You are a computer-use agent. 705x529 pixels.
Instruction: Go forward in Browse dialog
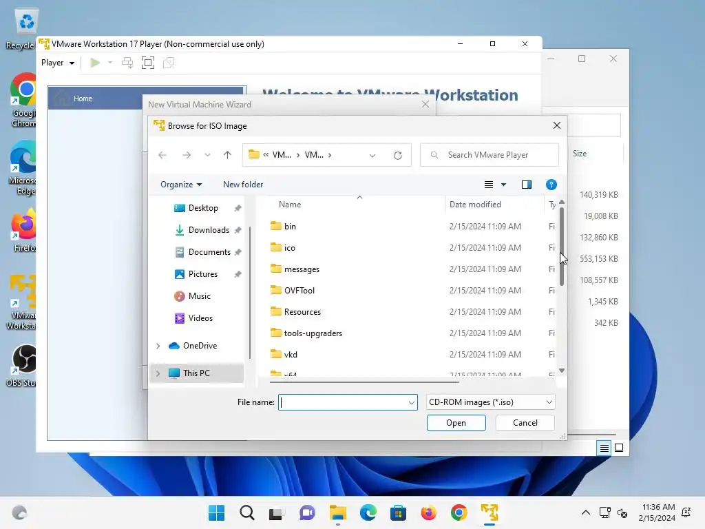[186, 155]
